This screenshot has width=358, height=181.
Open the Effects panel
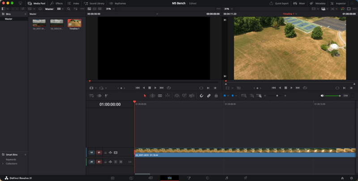coord(56,4)
